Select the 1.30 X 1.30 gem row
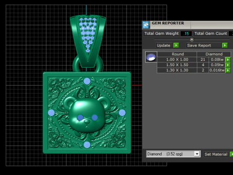 (x=177, y=70)
